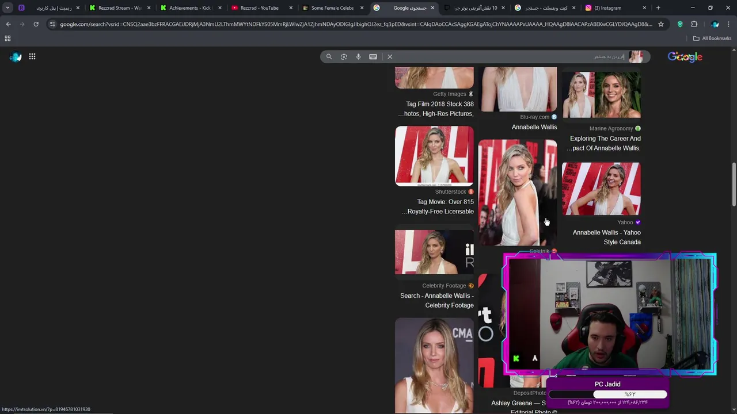This screenshot has width=737, height=414.
Task: Open the tall over-shoulder pose thumbnail
Action: (518, 193)
